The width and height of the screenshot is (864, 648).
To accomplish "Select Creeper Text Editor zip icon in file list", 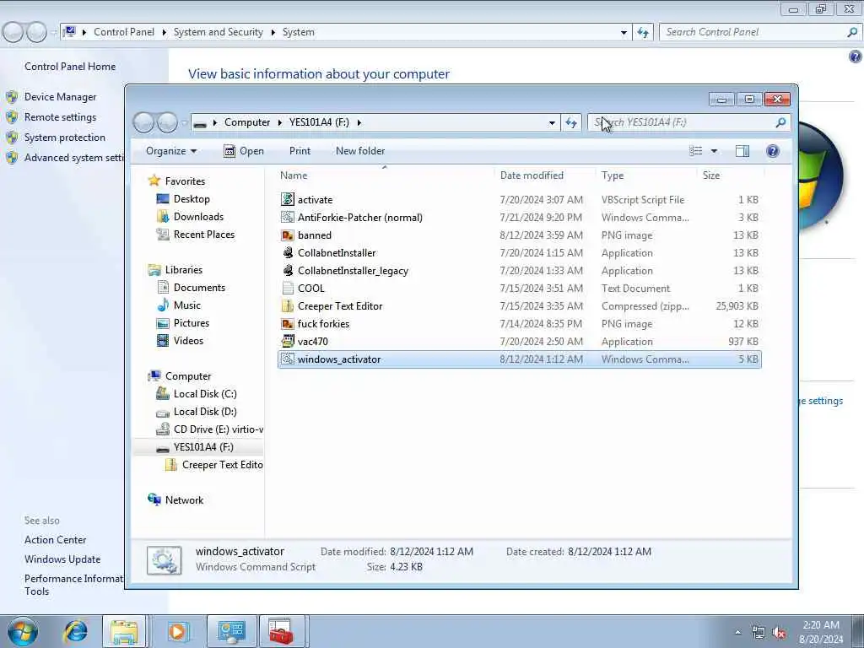I will (x=288, y=305).
